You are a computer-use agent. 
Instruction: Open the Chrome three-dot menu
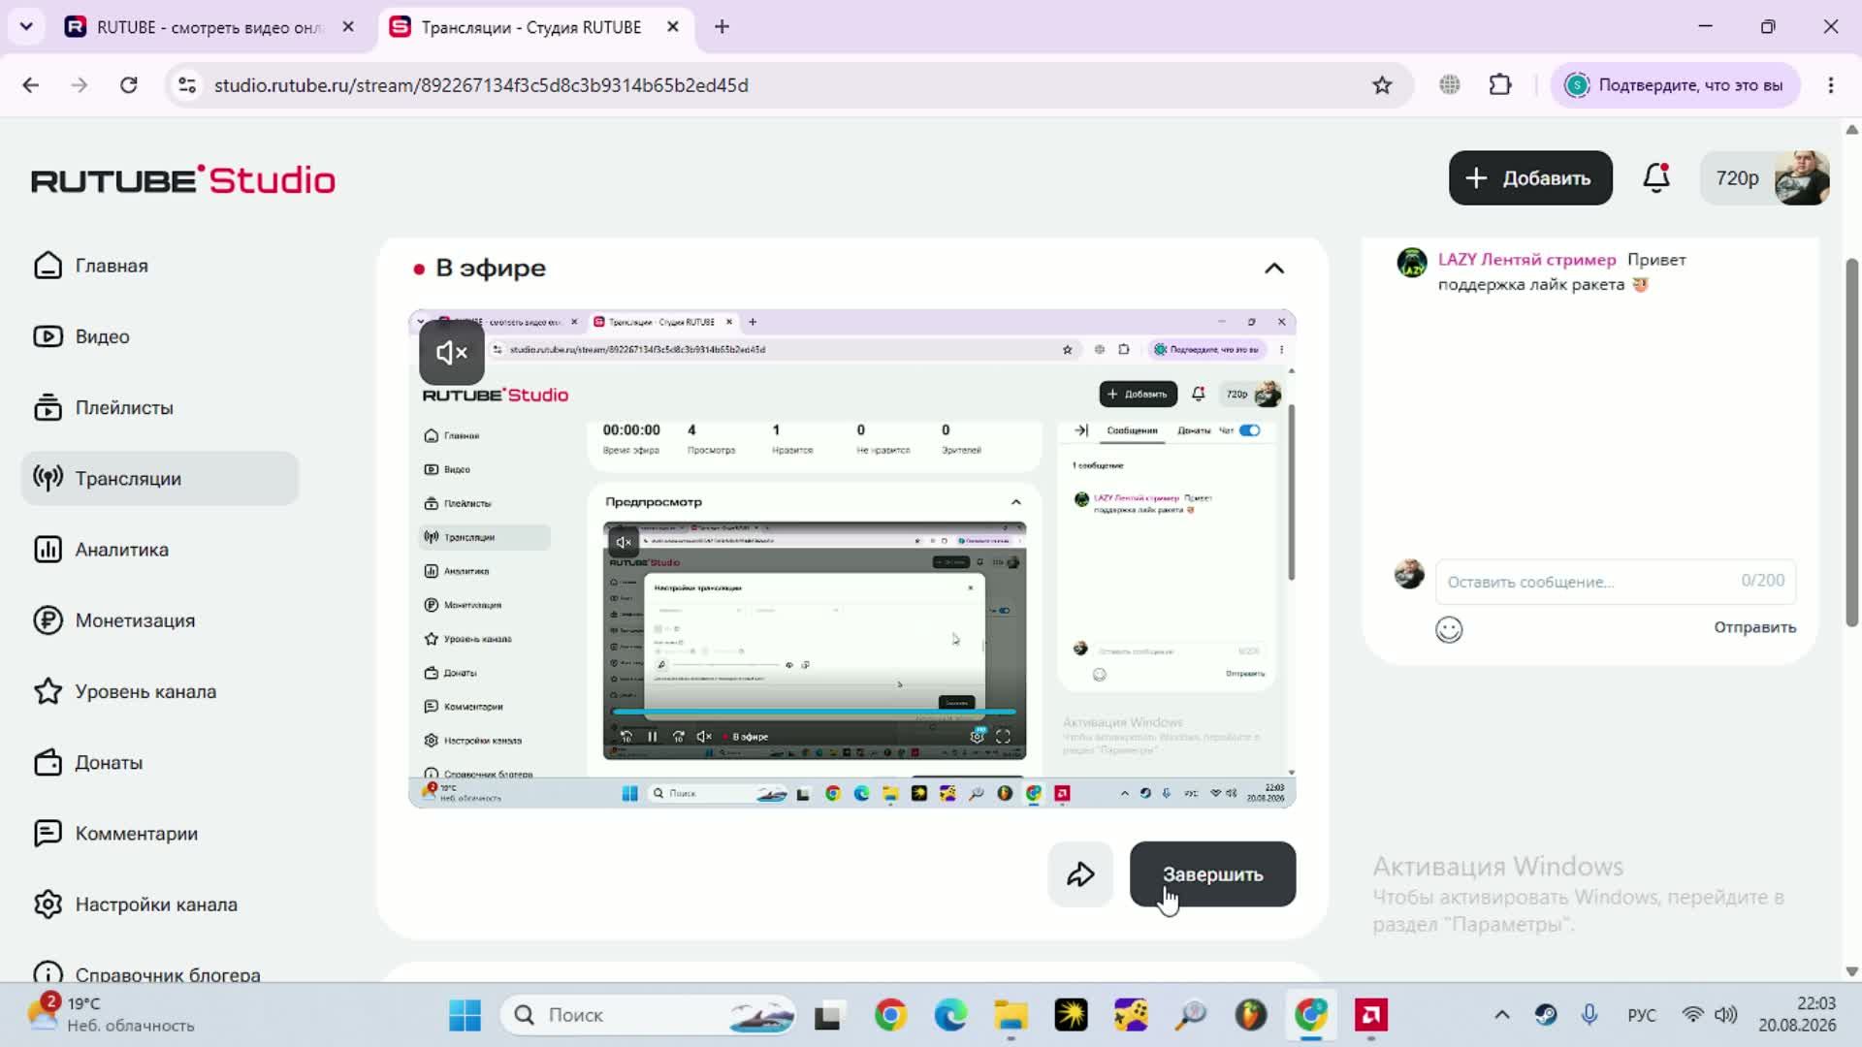(x=1831, y=85)
